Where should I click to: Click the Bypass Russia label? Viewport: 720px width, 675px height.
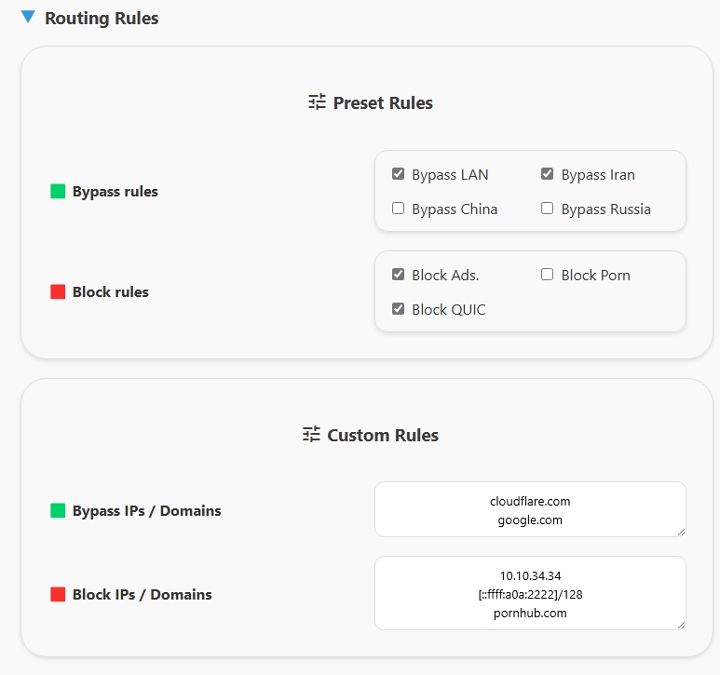[x=605, y=209]
